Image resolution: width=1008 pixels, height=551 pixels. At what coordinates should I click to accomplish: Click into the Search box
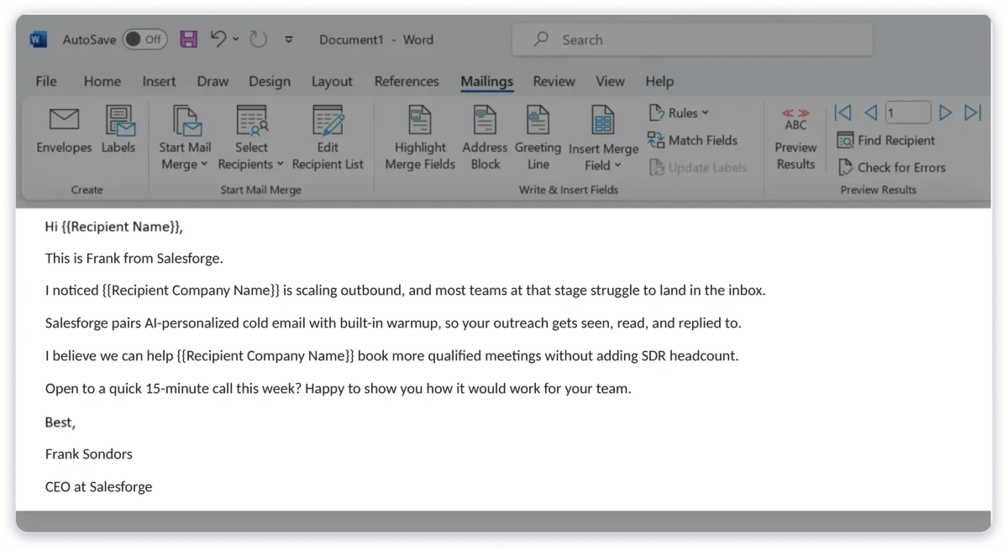[692, 39]
